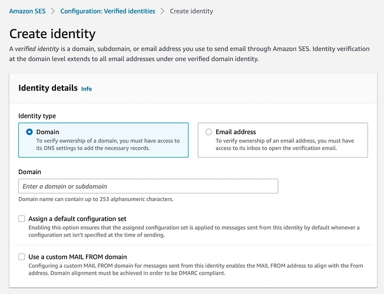Open the Info link beside Identity details
This screenshot has width=384, height=294.
click(87, 89)
